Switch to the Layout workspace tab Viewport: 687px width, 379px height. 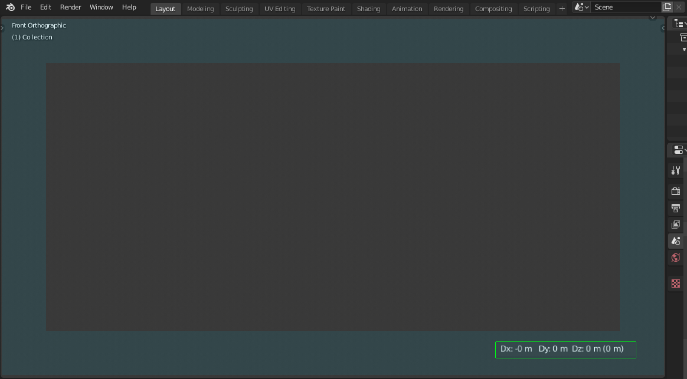pyautogui.click(x=165, y=9)
